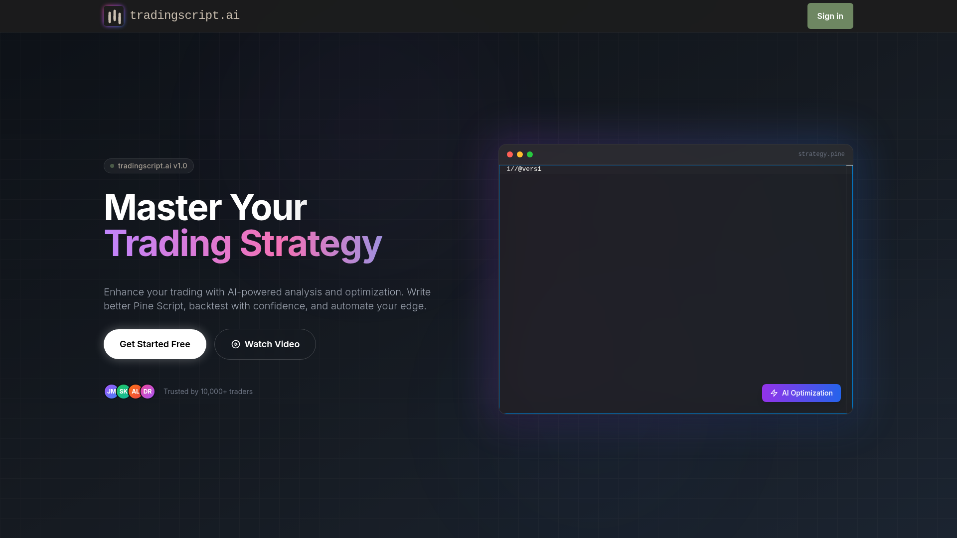Screen dimensions: 957x538
Task: Click the AI Optimization button
Action: point(801,393)
